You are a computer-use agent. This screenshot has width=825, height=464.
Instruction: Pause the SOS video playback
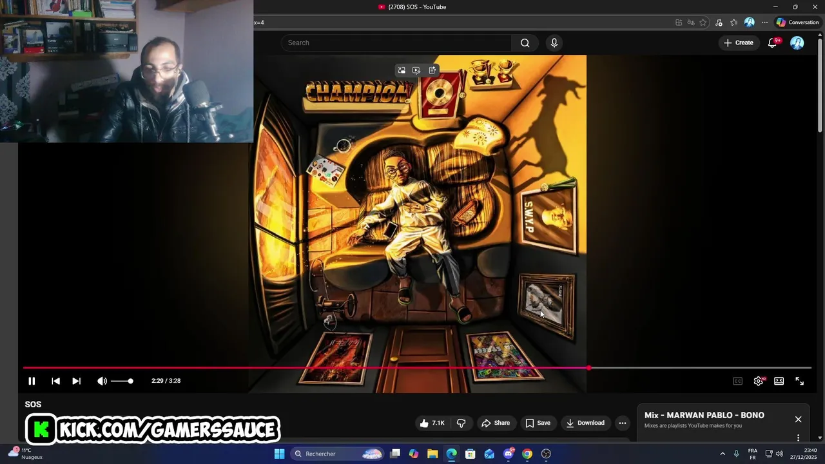point(32,381)
